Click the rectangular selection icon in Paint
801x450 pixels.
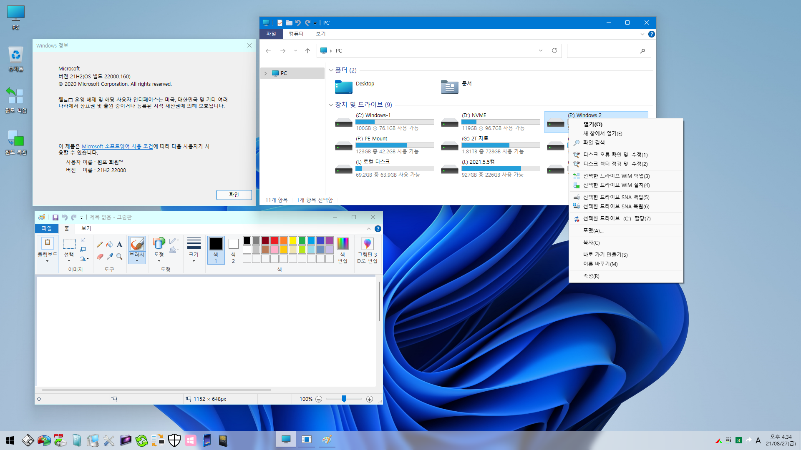pos(69,244)
